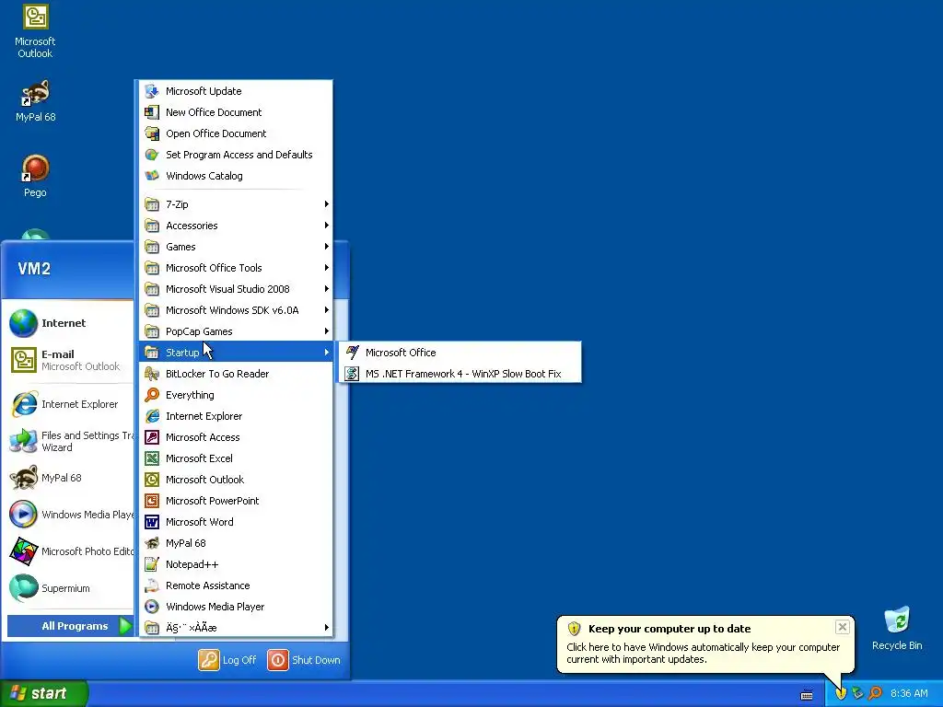Expand the 7-Zip program folder
943x707 pixels.
pyautogui.click(x=236, y=203)
